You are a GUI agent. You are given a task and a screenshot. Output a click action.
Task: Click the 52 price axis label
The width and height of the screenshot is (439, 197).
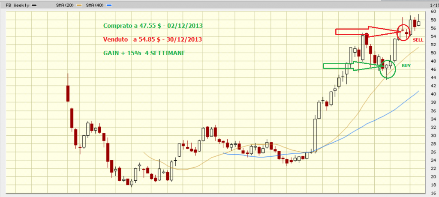tap(434, 45)
